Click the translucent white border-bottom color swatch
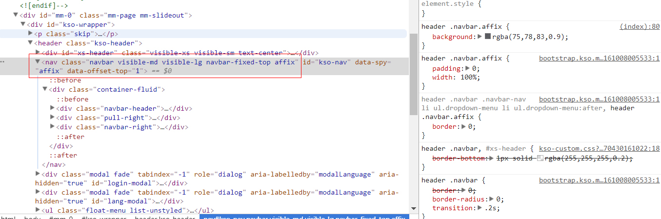The image size is (661, 219). point(540,158)
